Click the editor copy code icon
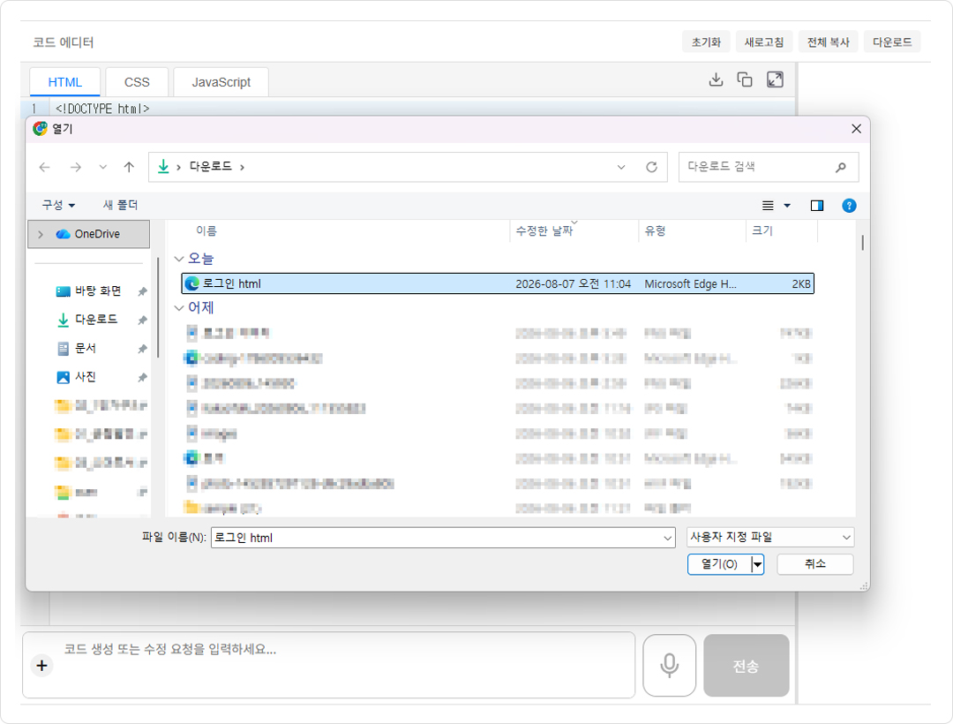This screenshot has width=953, height=724. (x=745, y=79)
